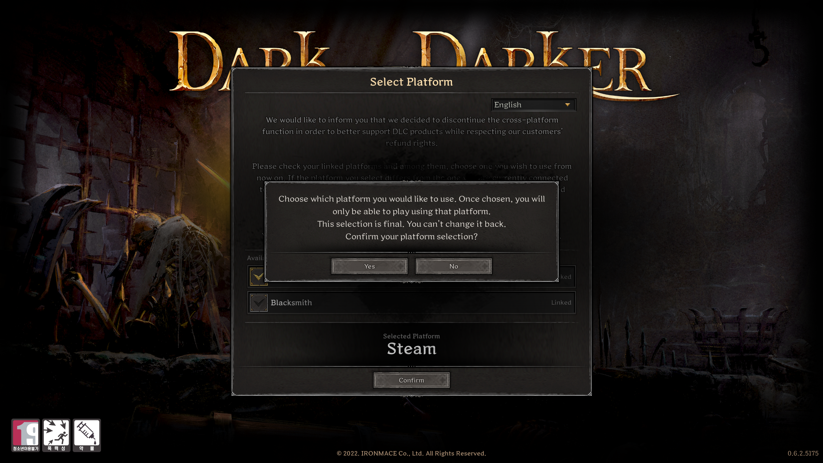The height and width of the screenshot is (463, 823).
Task: Click the version number 0.6.2.5175
Action: click(803, 453)
